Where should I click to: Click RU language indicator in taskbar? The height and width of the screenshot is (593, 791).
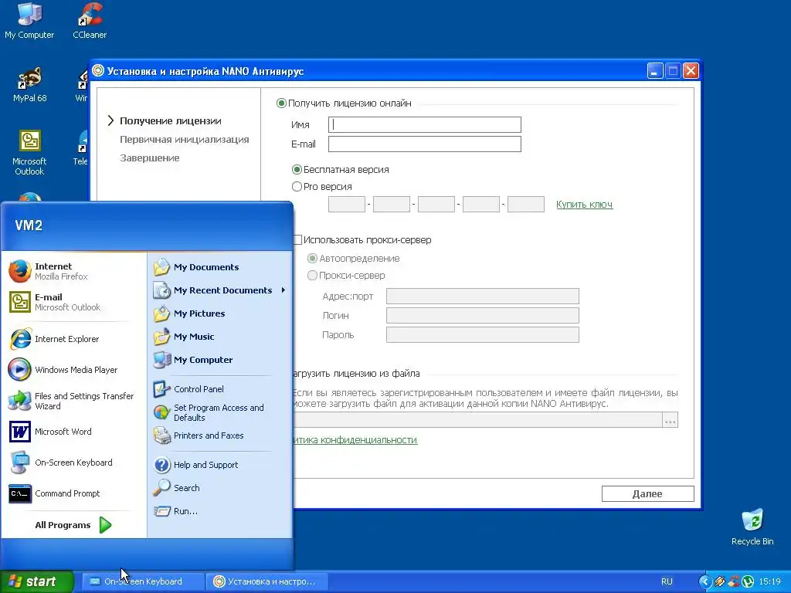click(667, 581)
